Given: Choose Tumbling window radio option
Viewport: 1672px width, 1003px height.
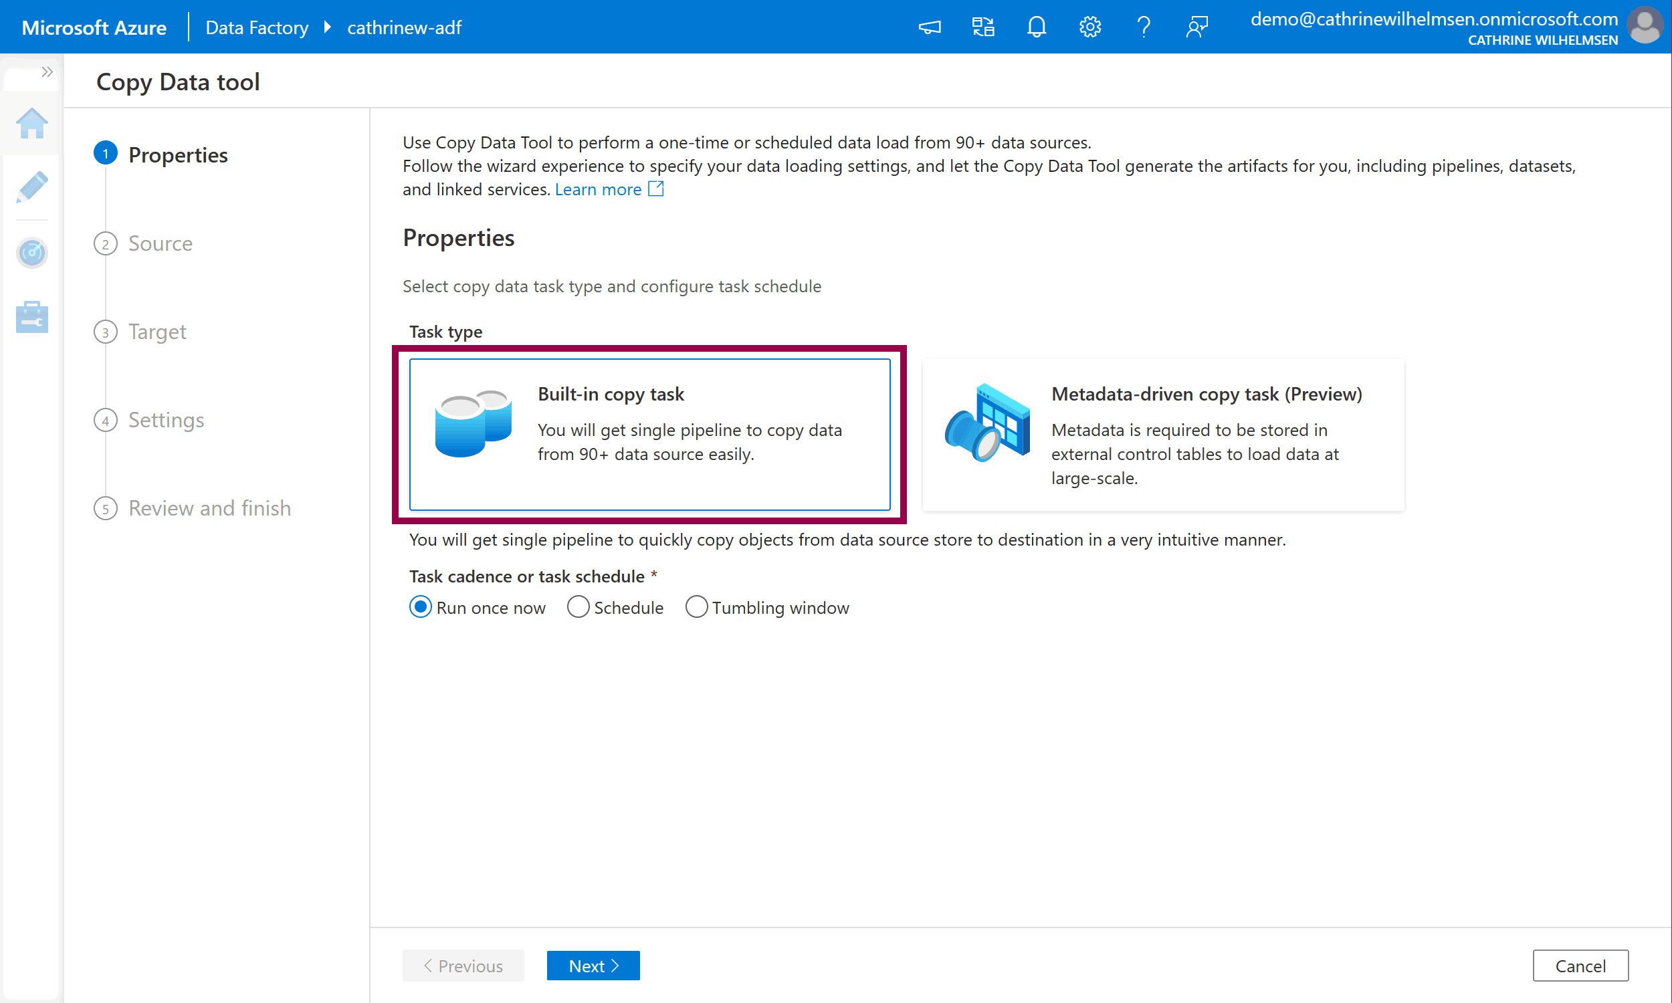Looking at the screenshot, I should (696, 607).
